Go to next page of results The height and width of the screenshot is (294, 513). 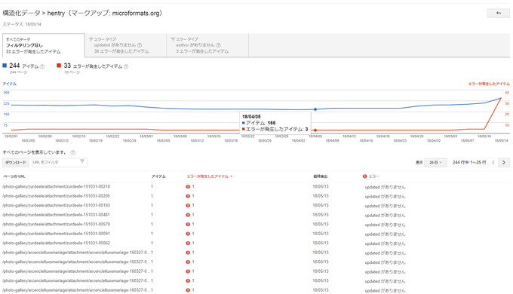[x=504, y=163]
